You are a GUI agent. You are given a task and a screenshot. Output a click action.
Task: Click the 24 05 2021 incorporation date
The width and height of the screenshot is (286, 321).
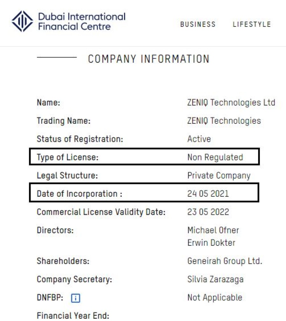[x=208, y=194]
